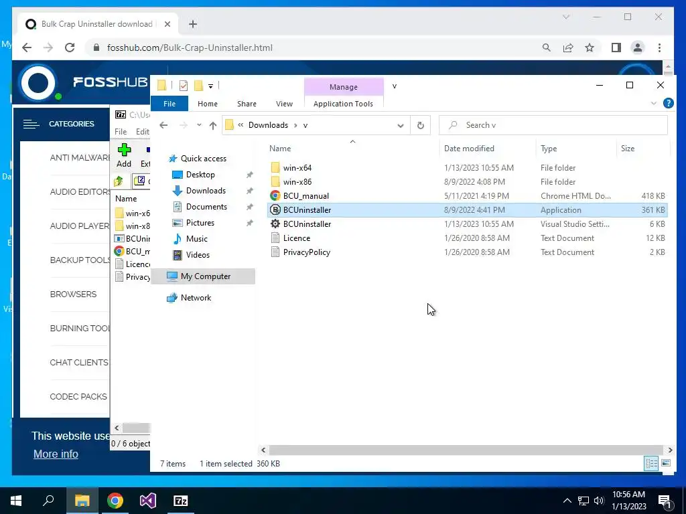The width and height of the screenshot is (686, 514).
Task: Refresh the Explorer folder view
Action: 421,125
